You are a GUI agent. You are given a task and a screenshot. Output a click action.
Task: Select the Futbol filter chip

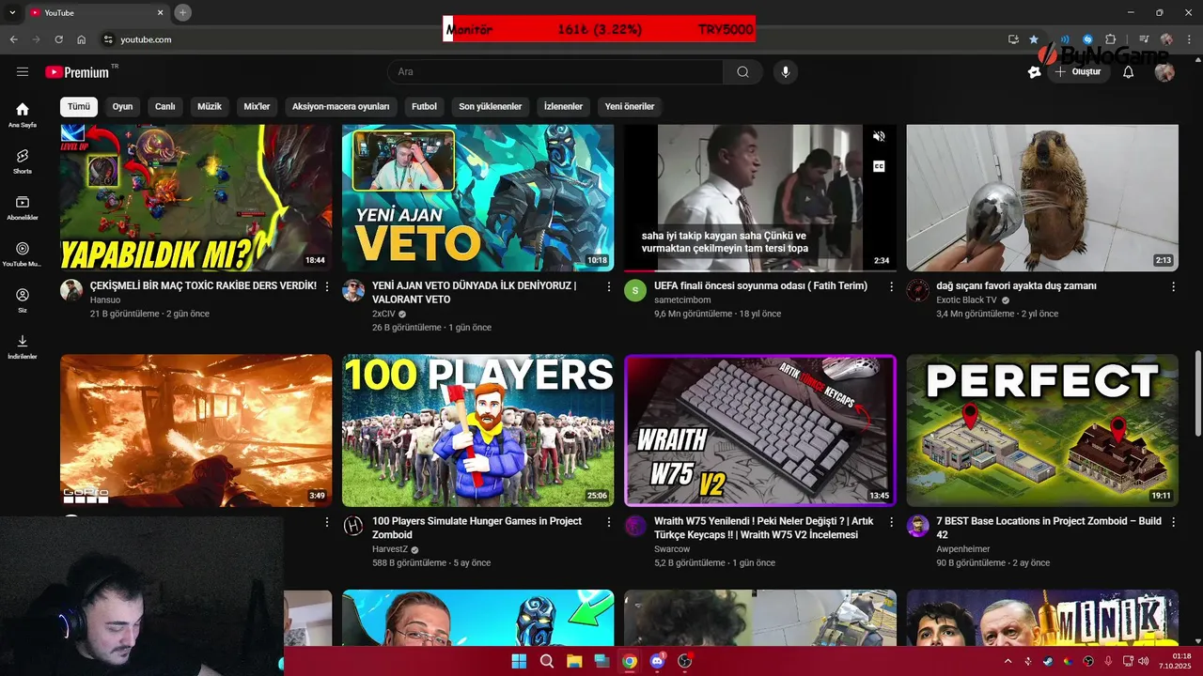coord(424,106)
